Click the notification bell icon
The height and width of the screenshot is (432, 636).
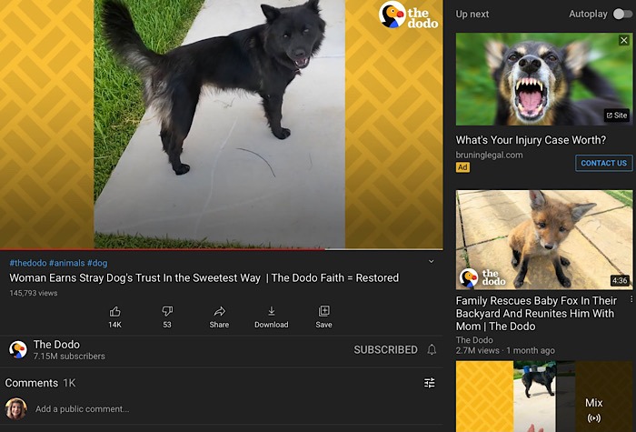pyautogui.click(x=432, y=350)
